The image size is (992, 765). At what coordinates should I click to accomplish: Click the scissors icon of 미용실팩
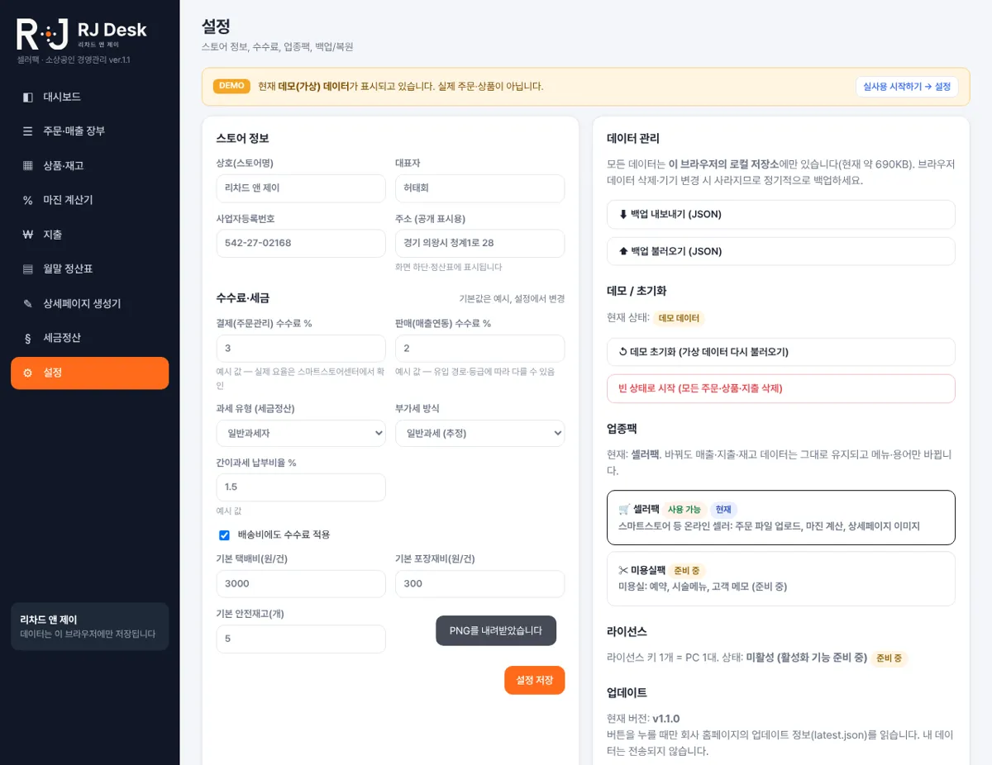coord(624,570)
